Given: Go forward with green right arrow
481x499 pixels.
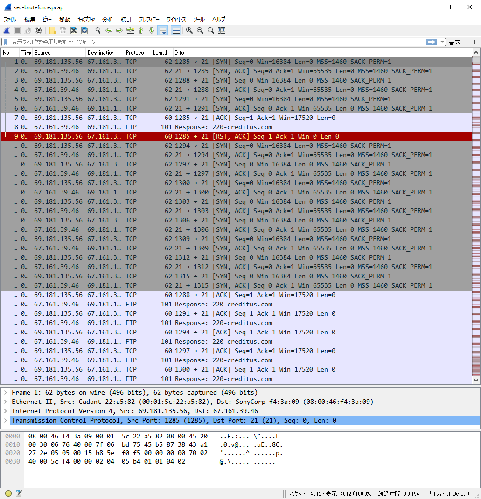Looking at the screenshot, I should [119, 30].
